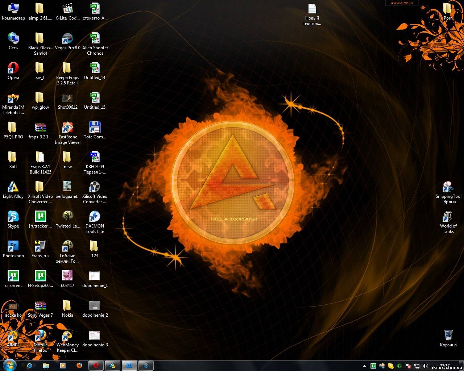This screenshot has width=464, height=371.
Task: Open the volume speaker tray icon
Action: tap(425, 366)
